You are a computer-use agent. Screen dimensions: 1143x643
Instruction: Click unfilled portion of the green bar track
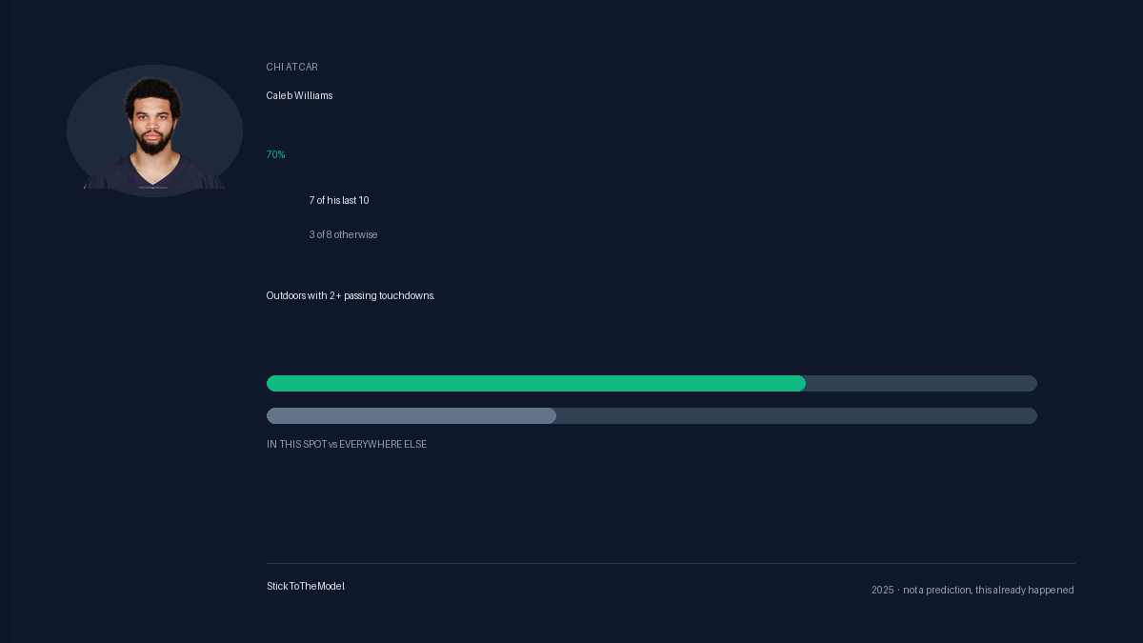[921, 384]
